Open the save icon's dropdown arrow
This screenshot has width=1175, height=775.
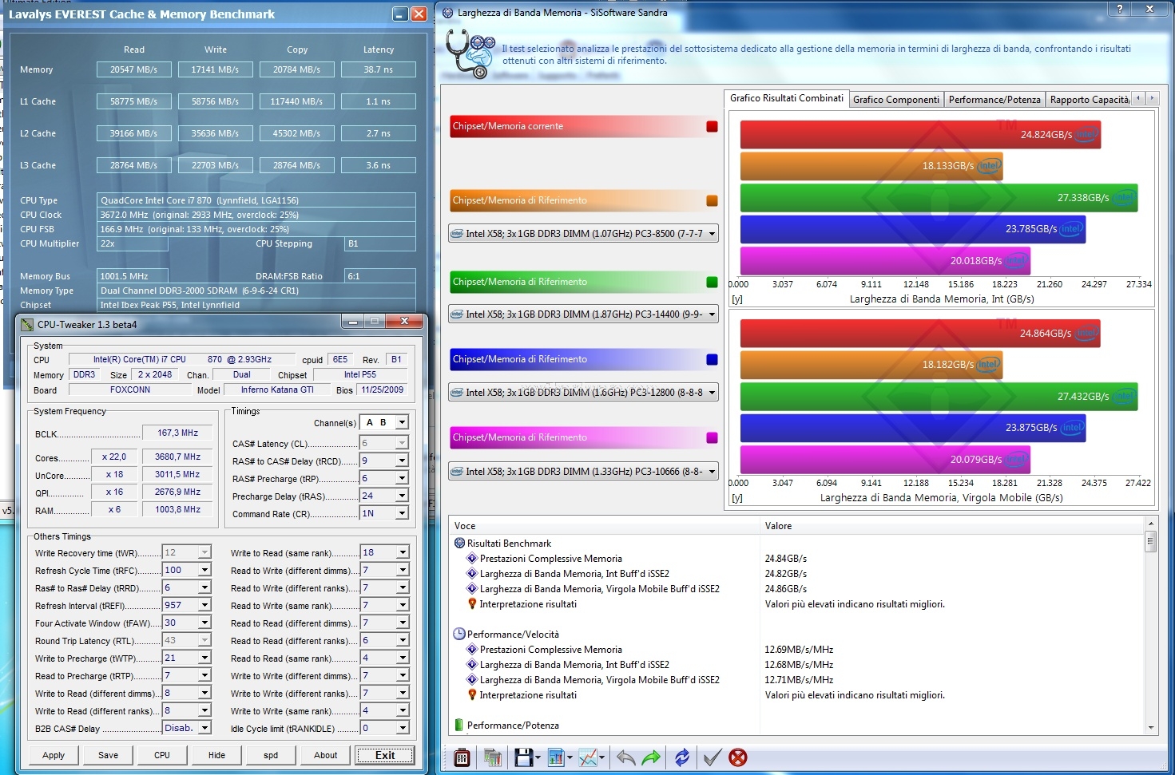click(538, 758)
